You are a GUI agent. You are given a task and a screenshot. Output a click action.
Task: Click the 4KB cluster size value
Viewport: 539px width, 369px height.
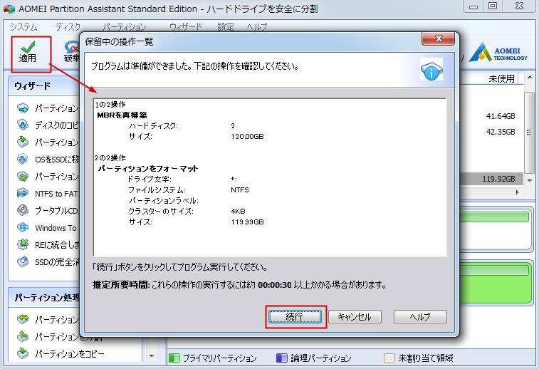pos(238,211)
